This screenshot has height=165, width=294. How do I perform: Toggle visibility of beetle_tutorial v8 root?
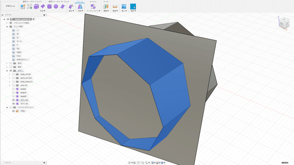[x=8, y=19]
